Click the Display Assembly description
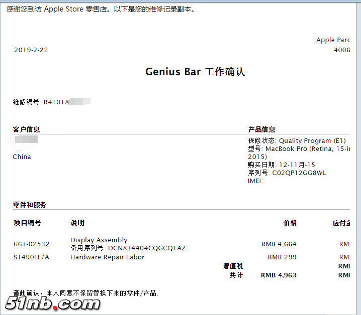The width and height of the screenshot is (361, 315). [x=99, y=240]
